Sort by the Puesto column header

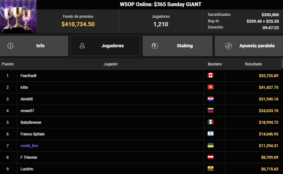click(x=8, y=64)
